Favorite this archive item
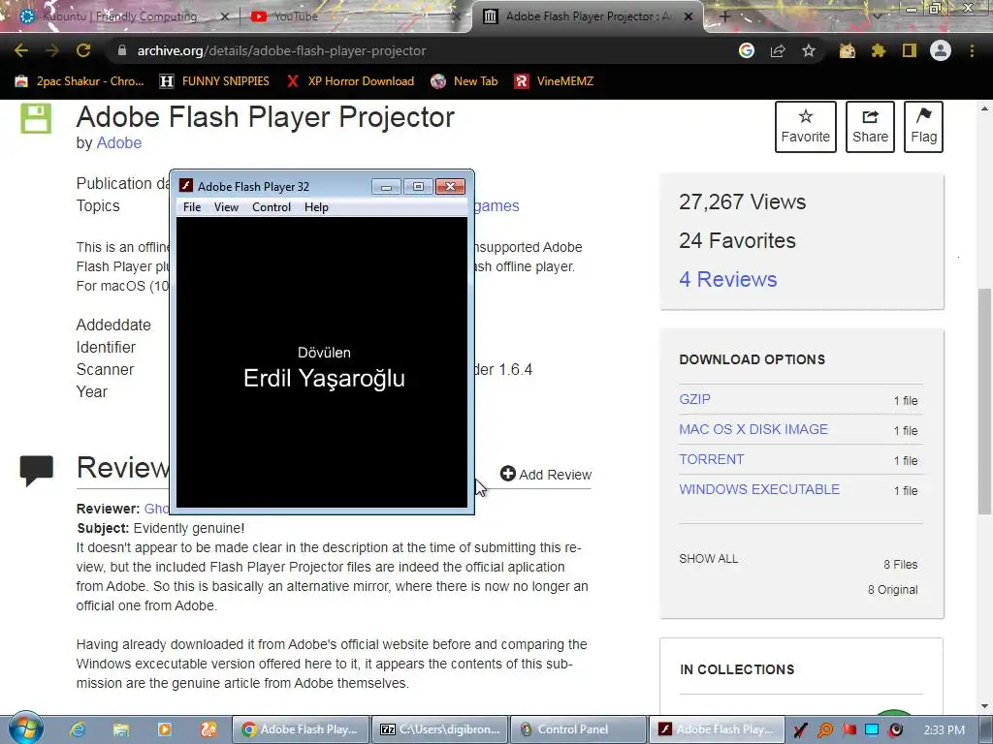The height and width of the screenshot is (744, 993). click(805, 127)
